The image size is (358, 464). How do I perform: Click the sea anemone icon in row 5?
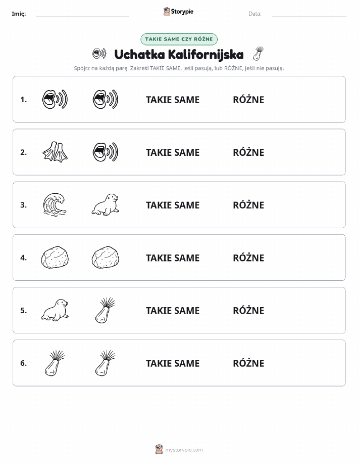(x=105, y=310)
